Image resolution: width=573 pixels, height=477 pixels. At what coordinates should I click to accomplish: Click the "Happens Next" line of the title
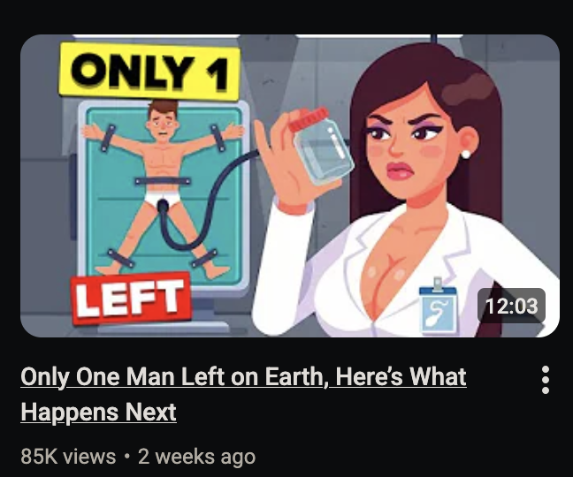[99, 412]
